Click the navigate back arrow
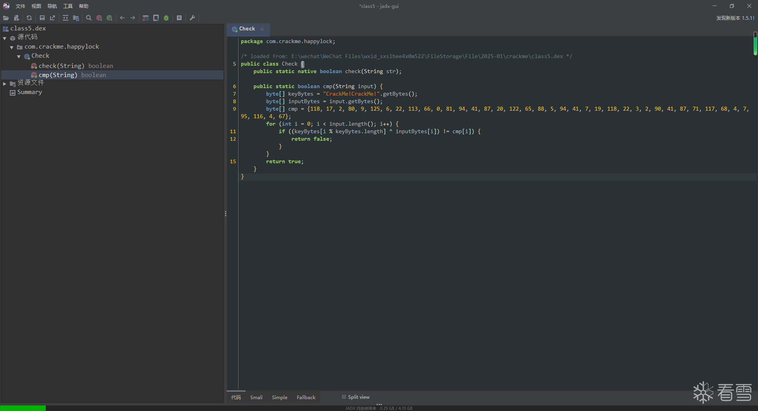The width and height of the screenshot is (758, 411). 122,18
